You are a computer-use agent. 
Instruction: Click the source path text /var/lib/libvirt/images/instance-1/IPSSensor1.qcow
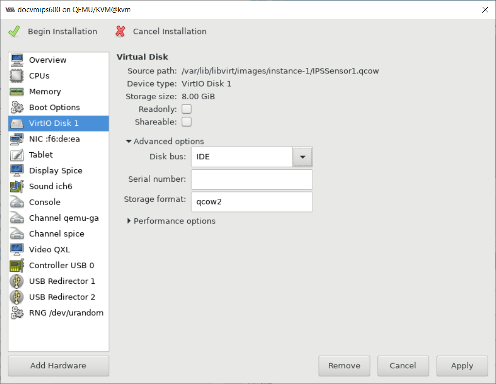click(x=280, y=71)
